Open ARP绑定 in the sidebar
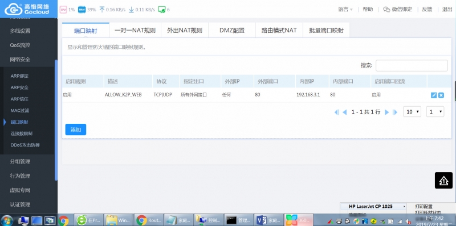 coord(19,76)
